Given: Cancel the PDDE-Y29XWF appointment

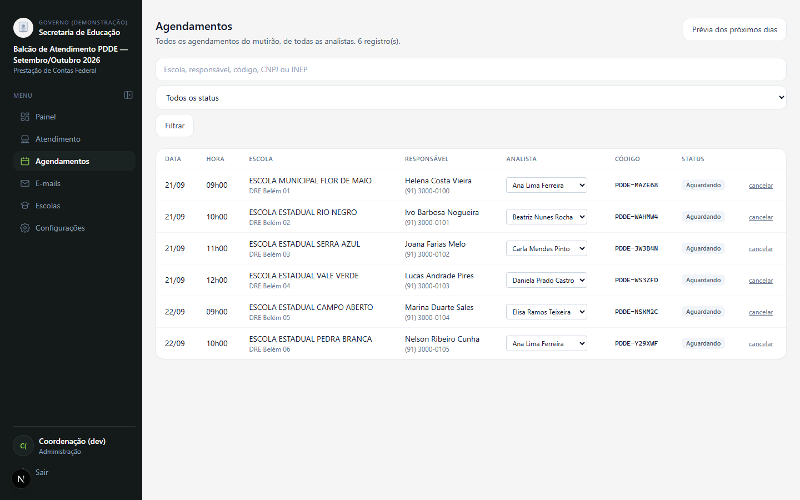Looking at the screenshot, I should click(761, 344).
